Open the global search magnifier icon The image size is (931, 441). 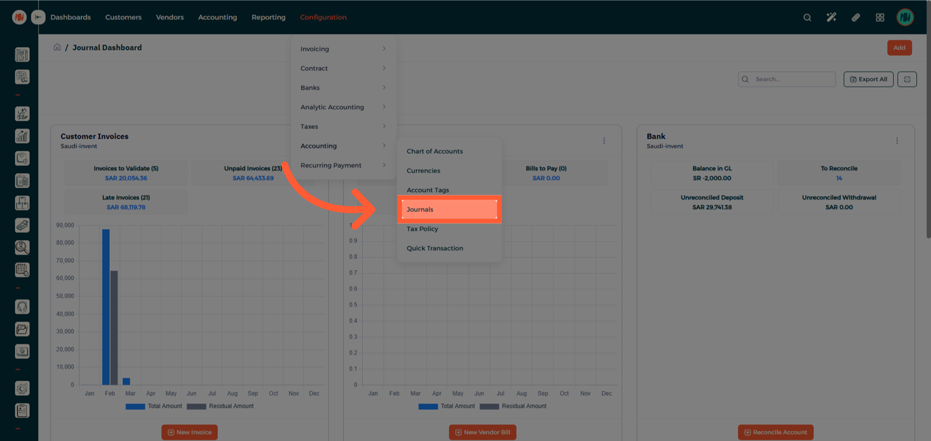(x=807, y=17)
